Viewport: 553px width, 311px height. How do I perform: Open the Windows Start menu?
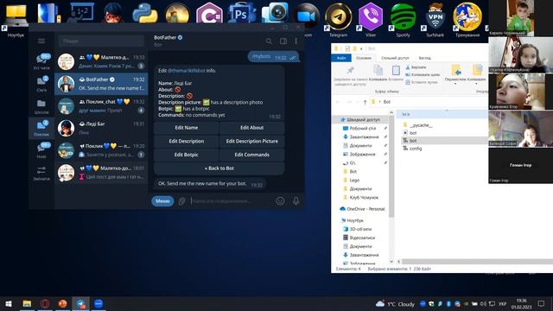(9, 303)
